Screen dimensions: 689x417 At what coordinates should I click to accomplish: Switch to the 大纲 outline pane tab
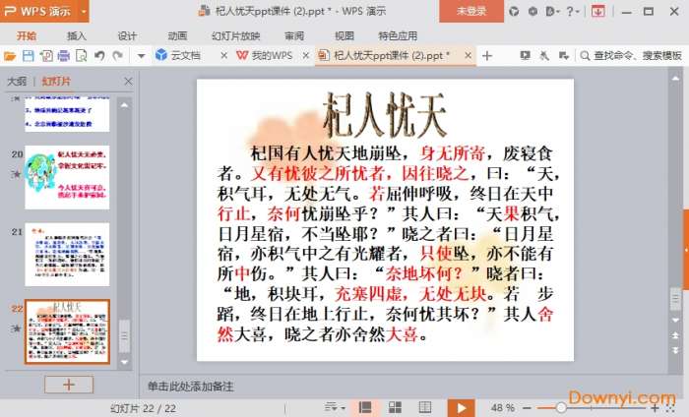(17, 82)
